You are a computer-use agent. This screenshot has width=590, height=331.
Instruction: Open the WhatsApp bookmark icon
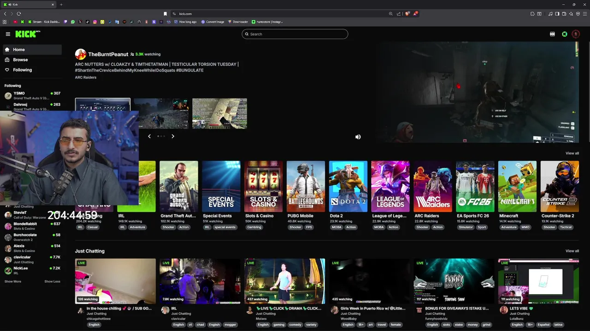click(73, 22)
